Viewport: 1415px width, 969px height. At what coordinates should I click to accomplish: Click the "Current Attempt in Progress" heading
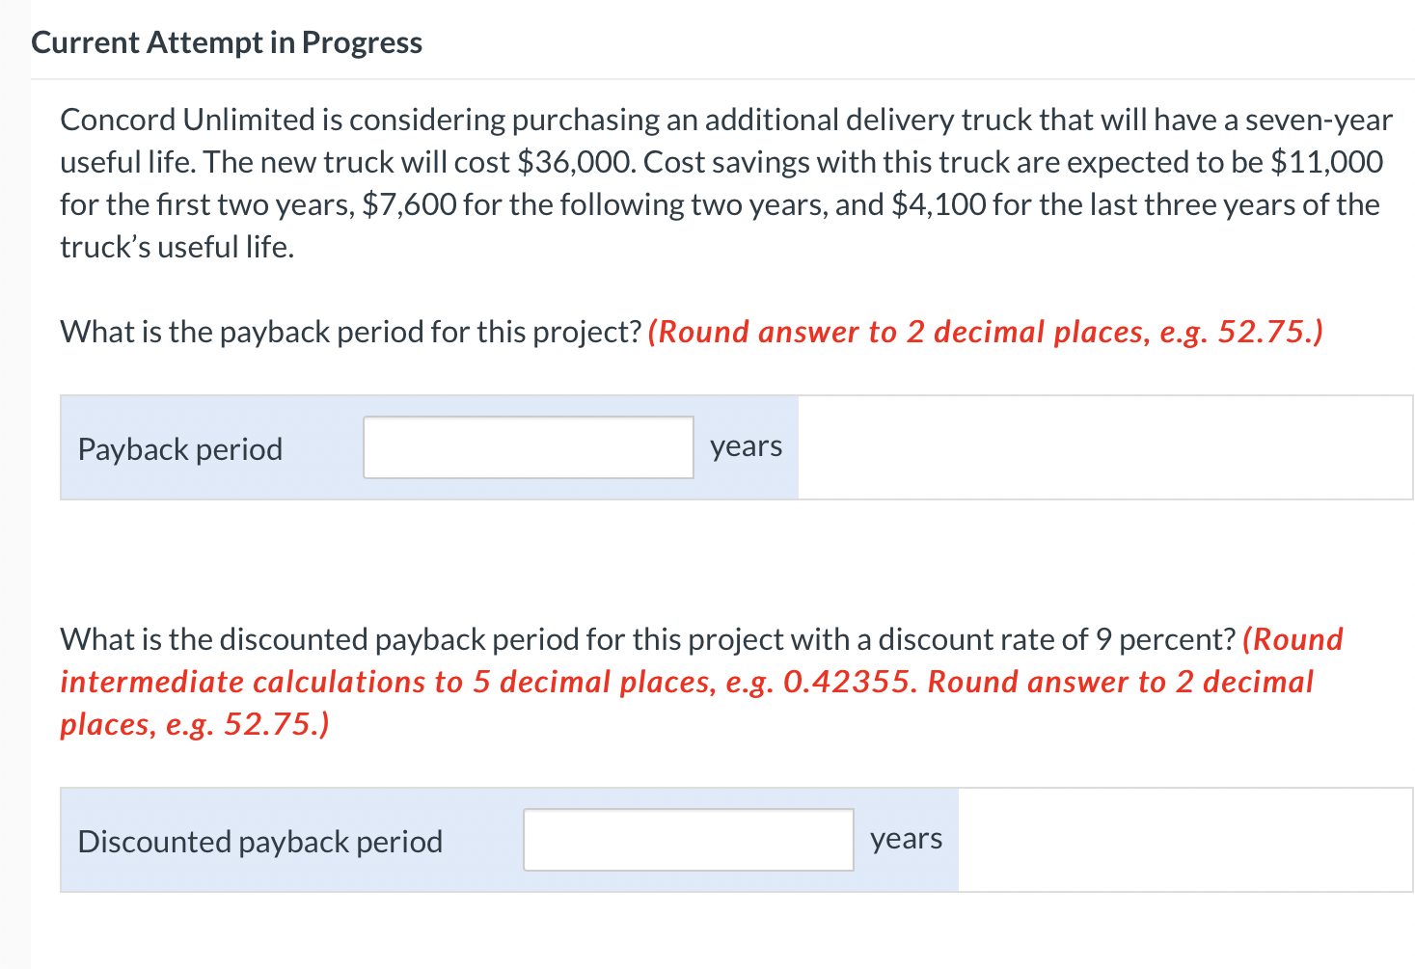(x=227, y=42)
